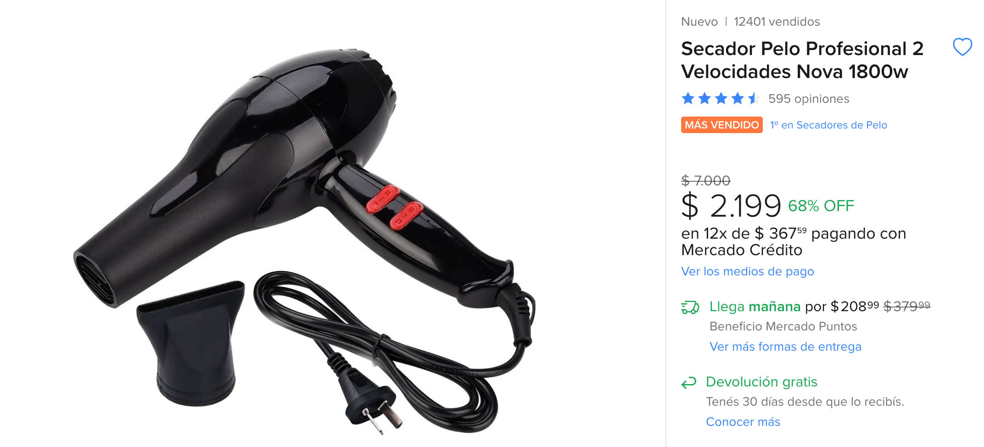
Task: Click the free return arrow icon
Action: coord(689,382)
